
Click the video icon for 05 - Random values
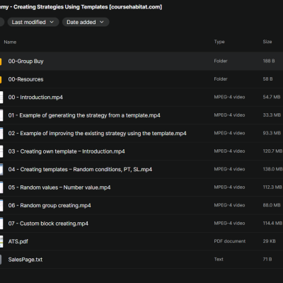tap(1, 187)
